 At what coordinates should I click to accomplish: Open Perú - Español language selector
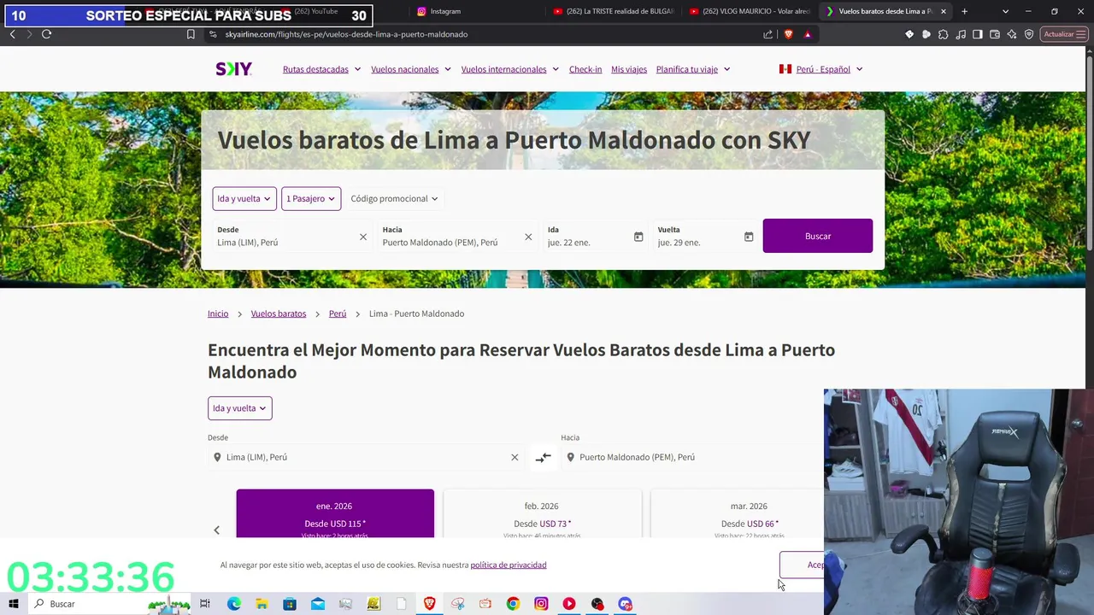click(x=820, y=69)
